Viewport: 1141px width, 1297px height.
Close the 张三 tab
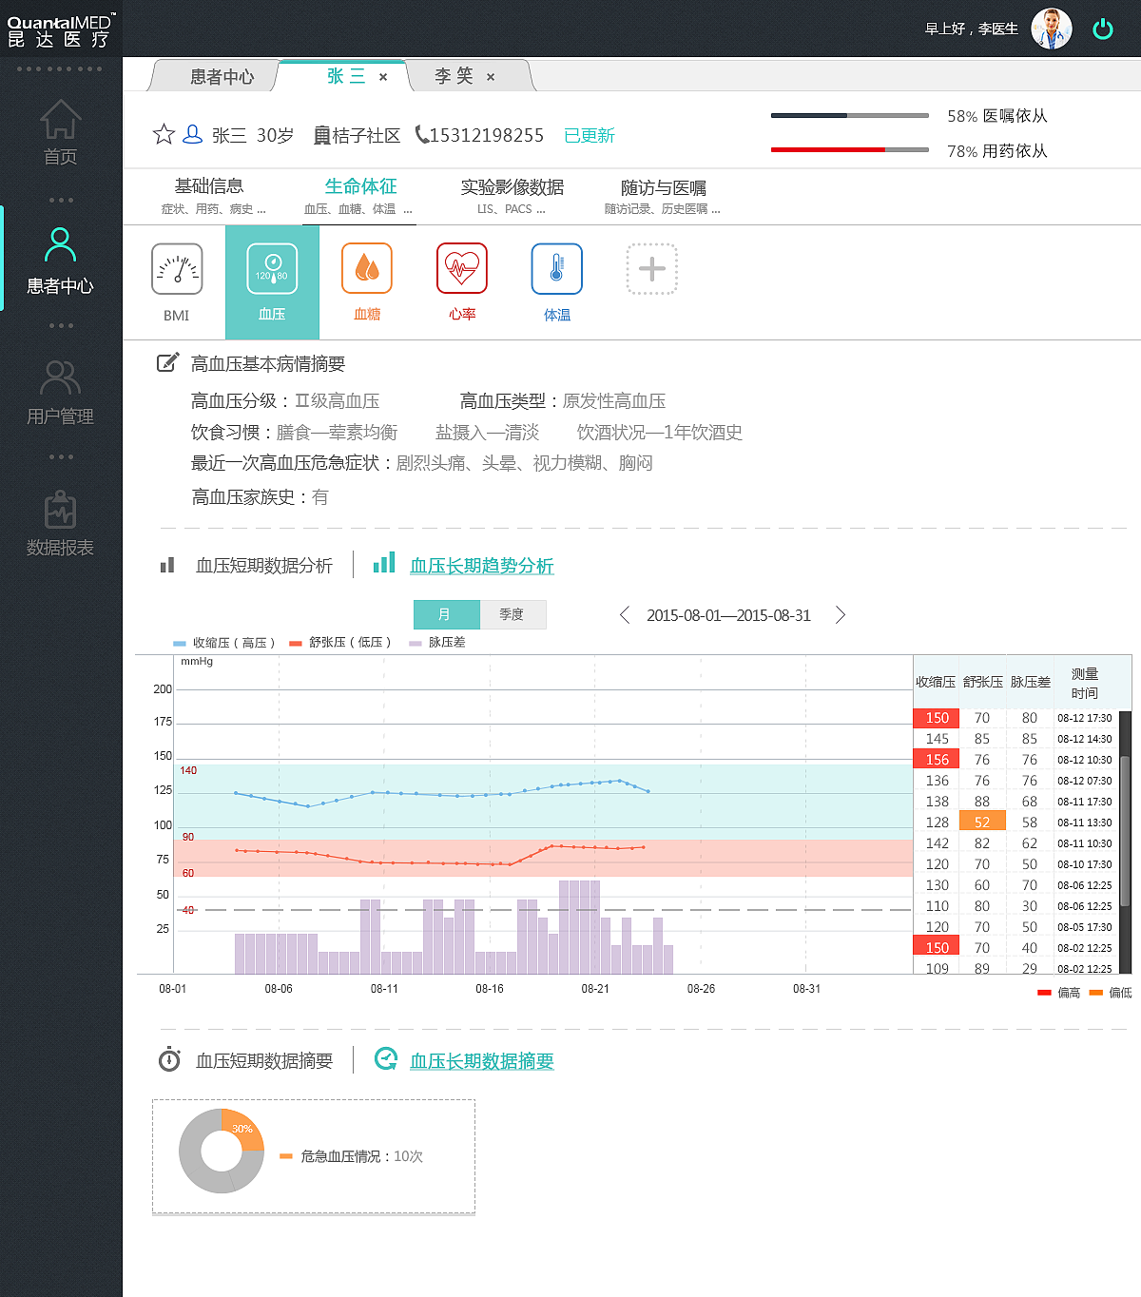tap(383, 77)
